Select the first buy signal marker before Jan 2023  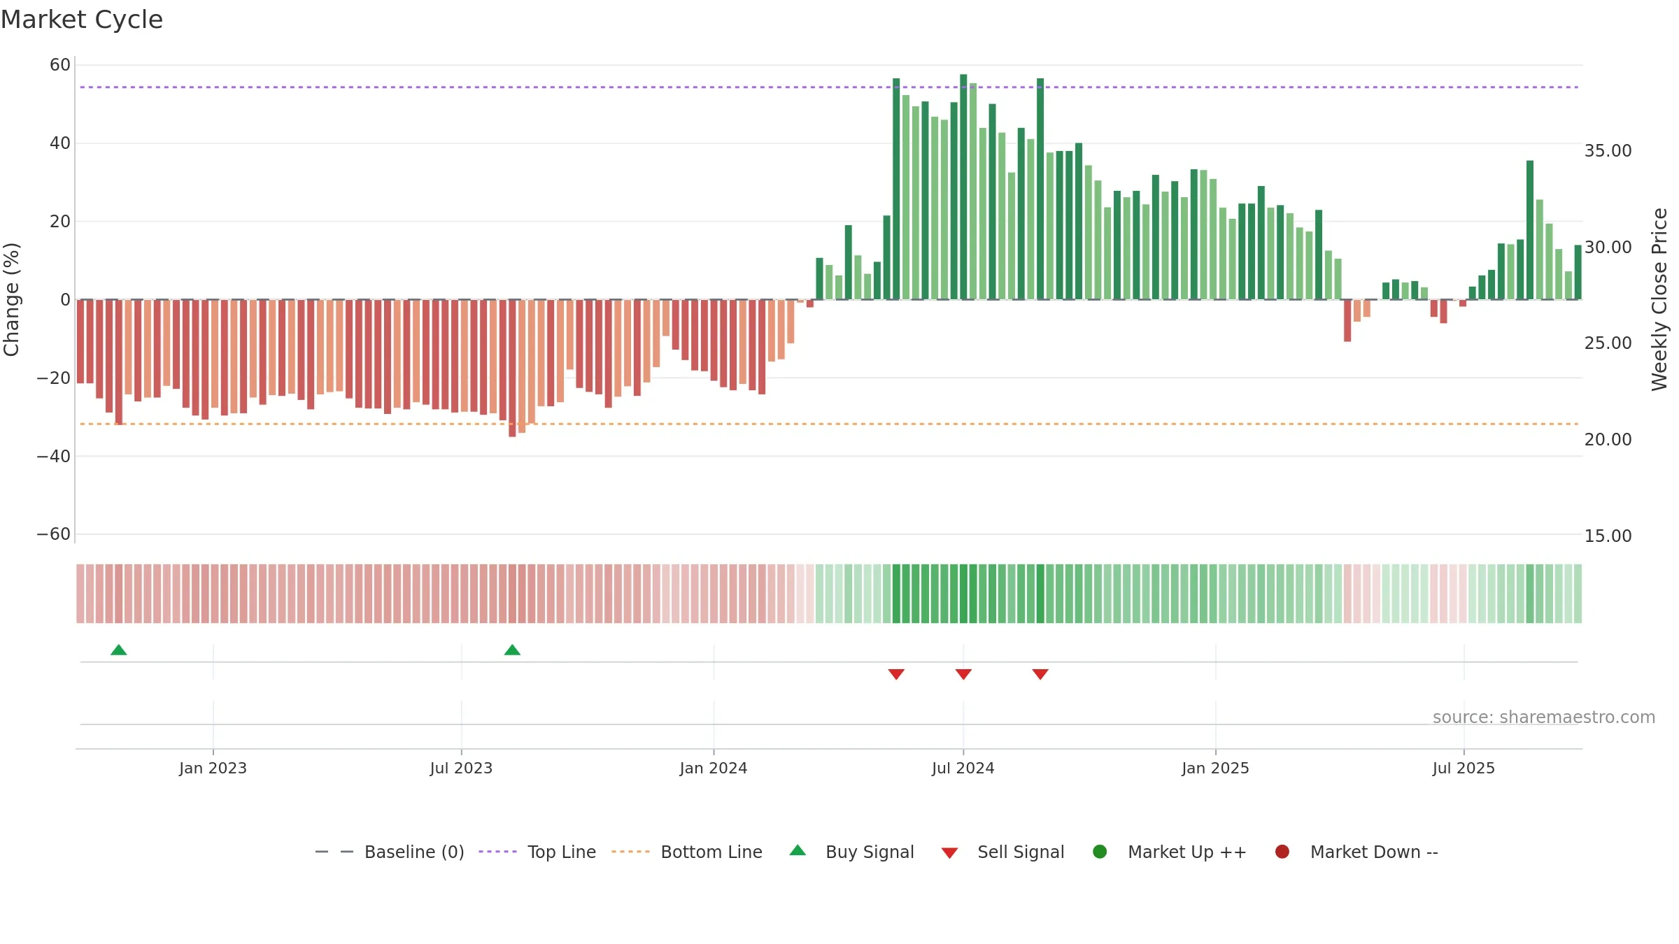(119, 650)
